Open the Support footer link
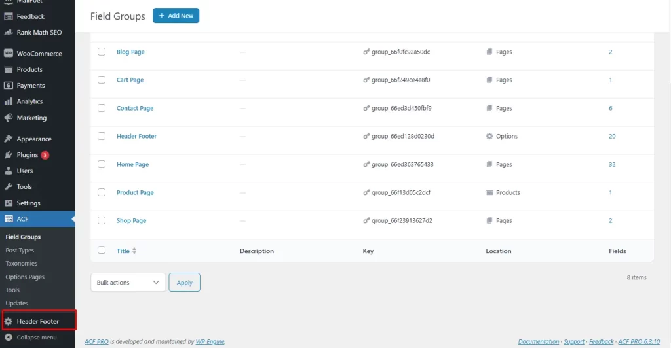671x348 pixels. coord(574,341)
